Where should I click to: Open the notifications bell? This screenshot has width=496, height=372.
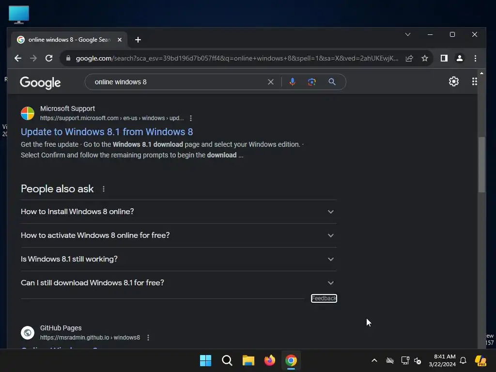point(463,360)
